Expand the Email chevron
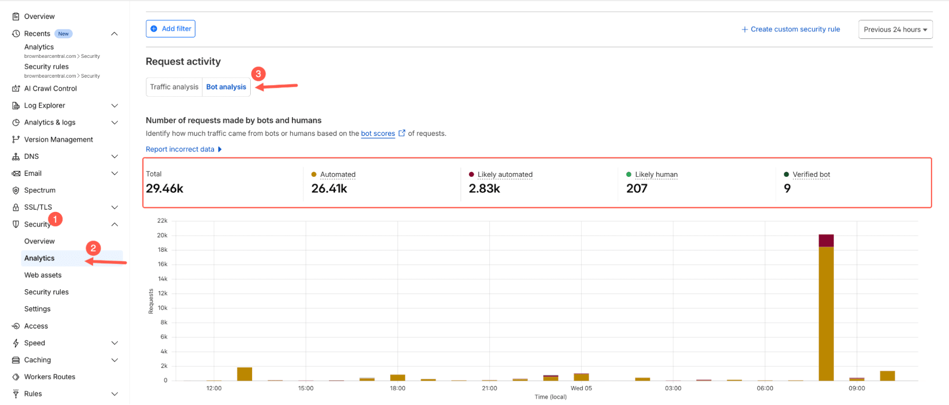The height and width of the screenshot is (405, 949). click(x=114, y=174)
